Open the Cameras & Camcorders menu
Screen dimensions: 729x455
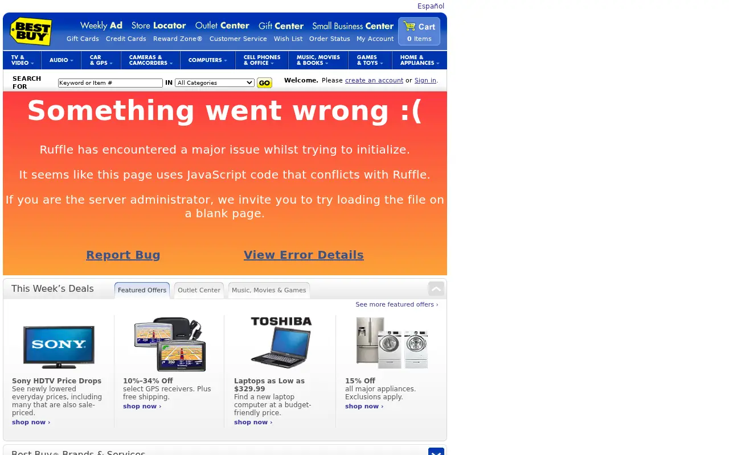(x=150, y=60)
